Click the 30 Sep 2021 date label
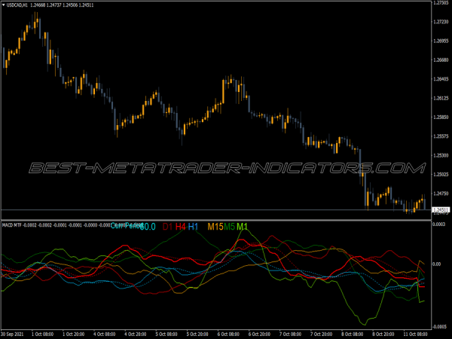This screenshot has width=452, height=339. (12, 334)
